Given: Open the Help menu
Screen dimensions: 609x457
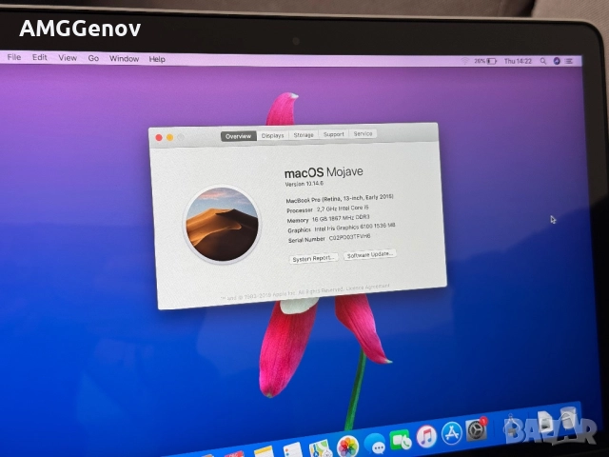Looking at the screenshot, I should [157, 59].
